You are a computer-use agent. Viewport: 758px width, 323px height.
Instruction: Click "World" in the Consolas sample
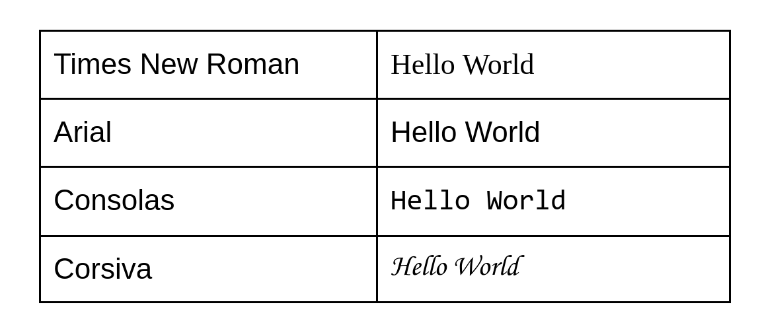(526, 201)
